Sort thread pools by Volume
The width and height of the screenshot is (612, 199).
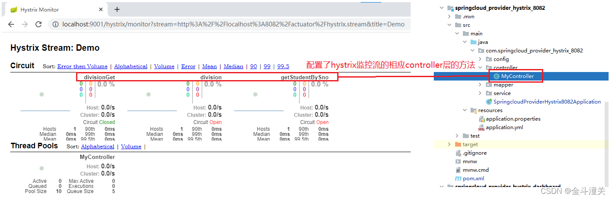point(131,147)
